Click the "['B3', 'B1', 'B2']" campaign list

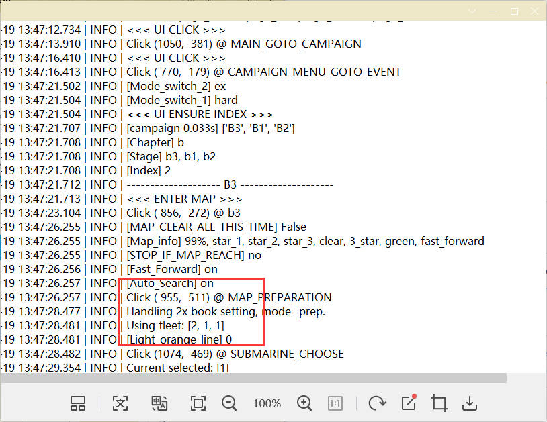coord(259,129)
